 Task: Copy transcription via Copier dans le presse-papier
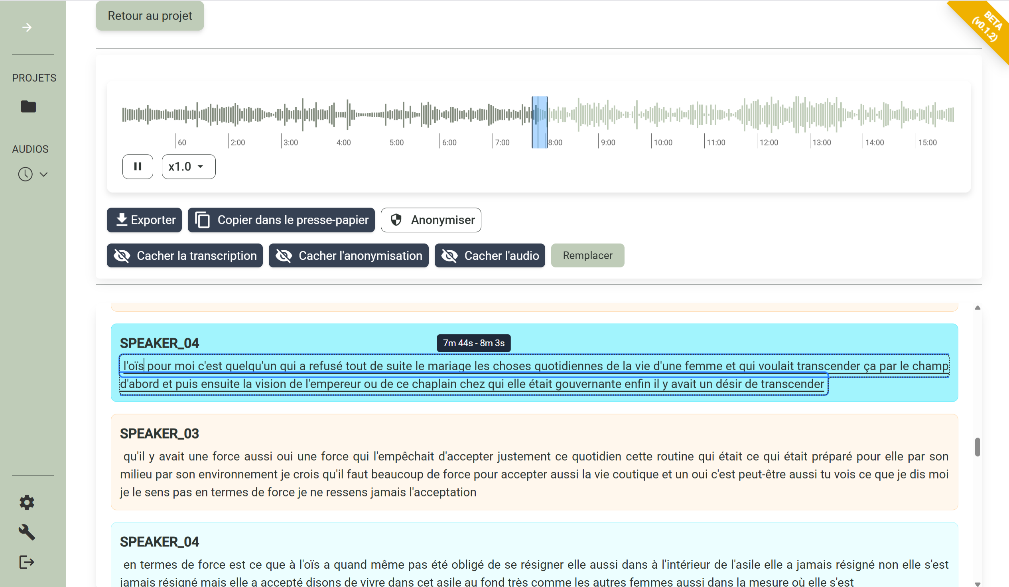[281, 220]
